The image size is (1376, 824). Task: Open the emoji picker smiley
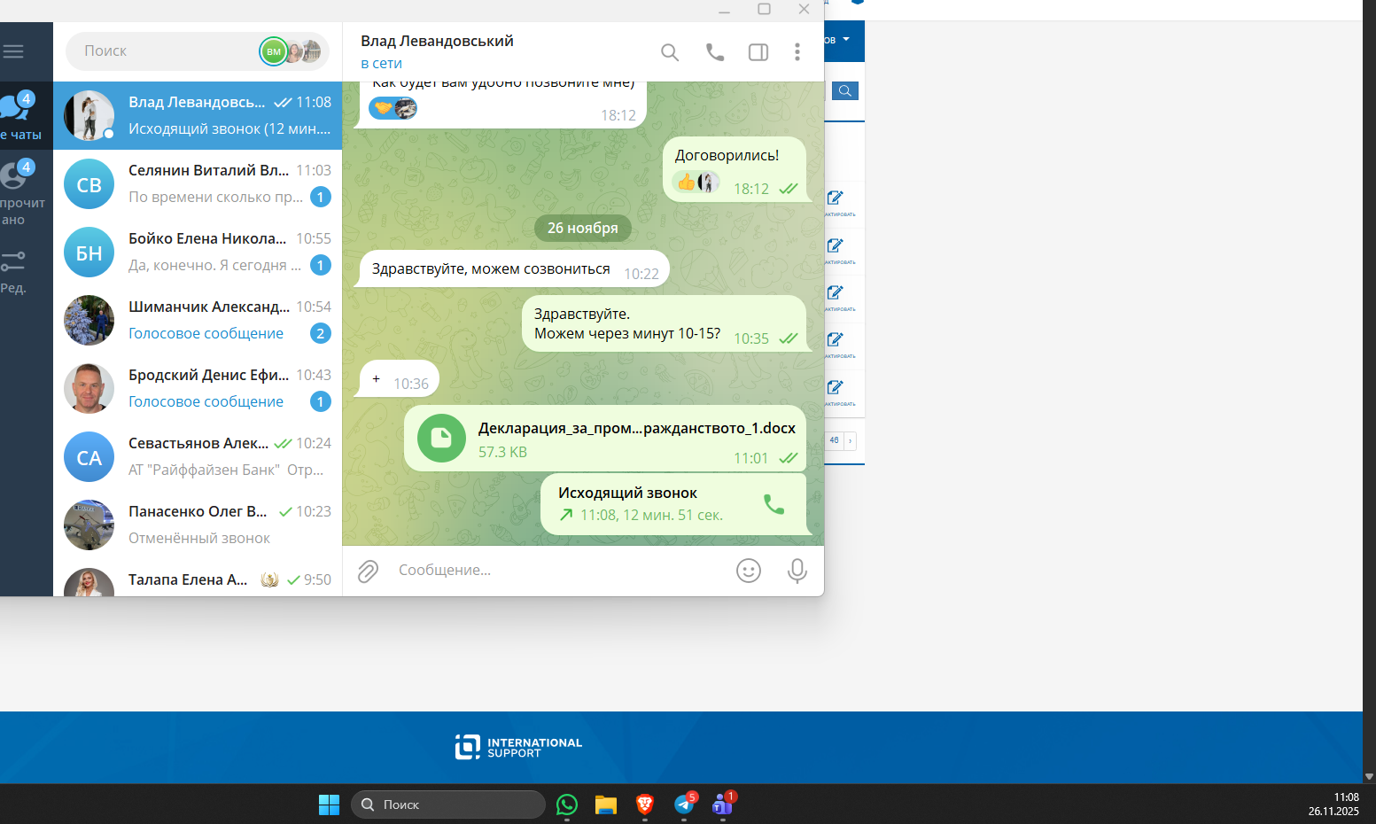(x=749, y=571)
